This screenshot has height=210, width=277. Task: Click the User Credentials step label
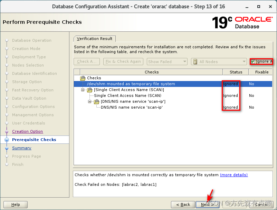point(29,123)
